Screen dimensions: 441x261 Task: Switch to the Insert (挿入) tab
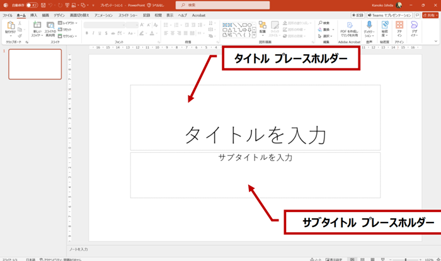coord(33,14)
